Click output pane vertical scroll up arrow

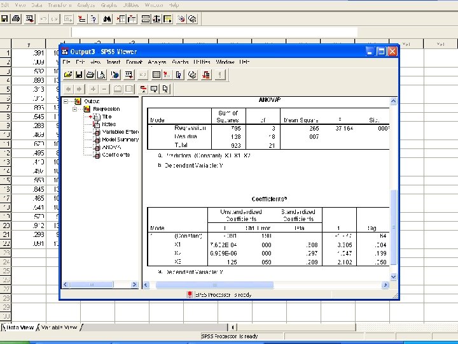point(394,101)
